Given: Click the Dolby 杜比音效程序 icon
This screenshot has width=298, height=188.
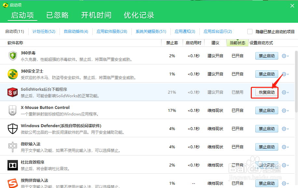Looking at the screenshot, I should click(x=13, y=165).
